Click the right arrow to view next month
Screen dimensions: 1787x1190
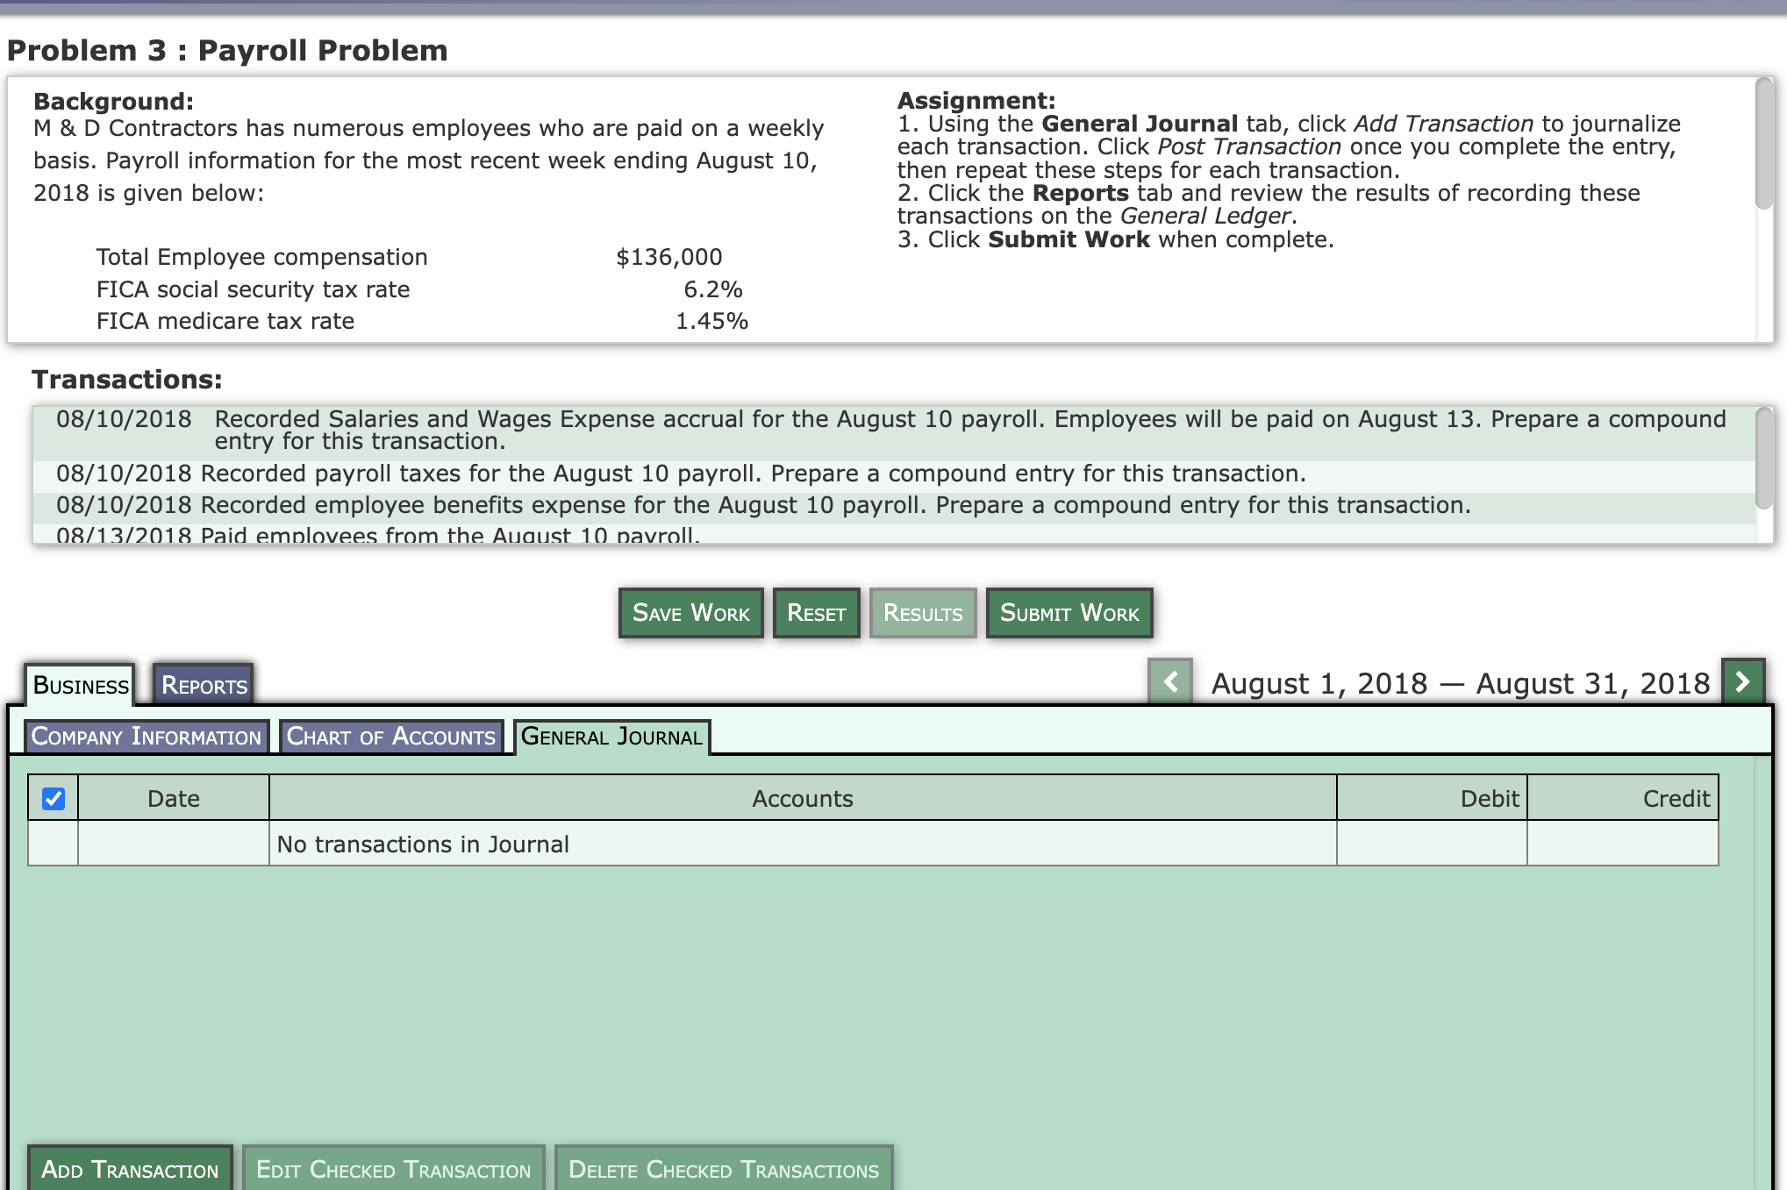(1742, 682)
